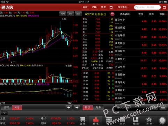Screen dimensions: 168x126
Task: Go to previous stock with left arrow
Action: click(69, 108)
